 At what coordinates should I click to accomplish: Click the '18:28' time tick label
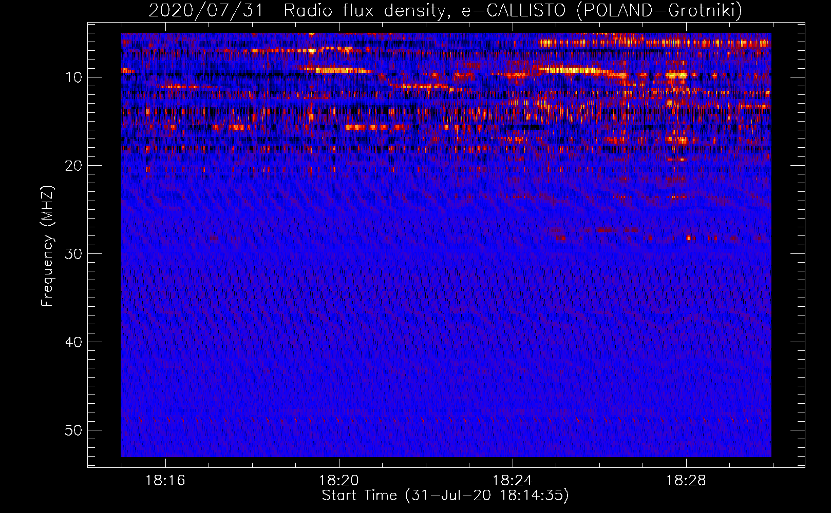point(686,481)
